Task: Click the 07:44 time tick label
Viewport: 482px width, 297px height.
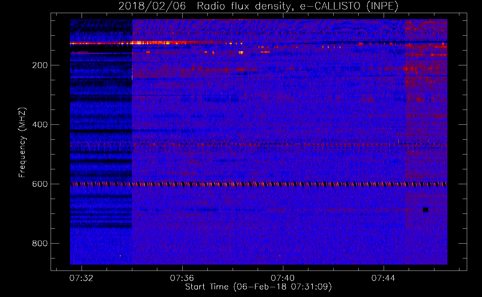Action: coord(383,278)
